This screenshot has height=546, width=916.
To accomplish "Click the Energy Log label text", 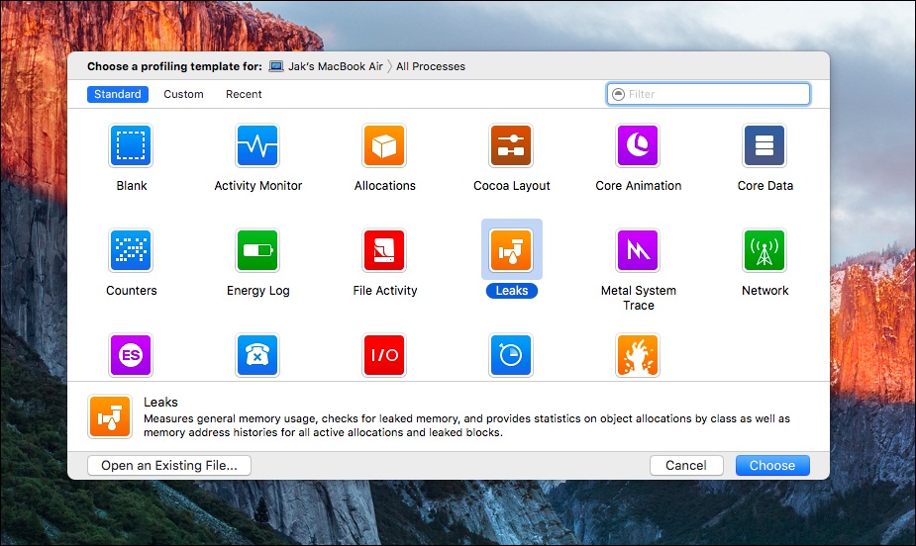I will pyautogui.click(x=258, y=291).
